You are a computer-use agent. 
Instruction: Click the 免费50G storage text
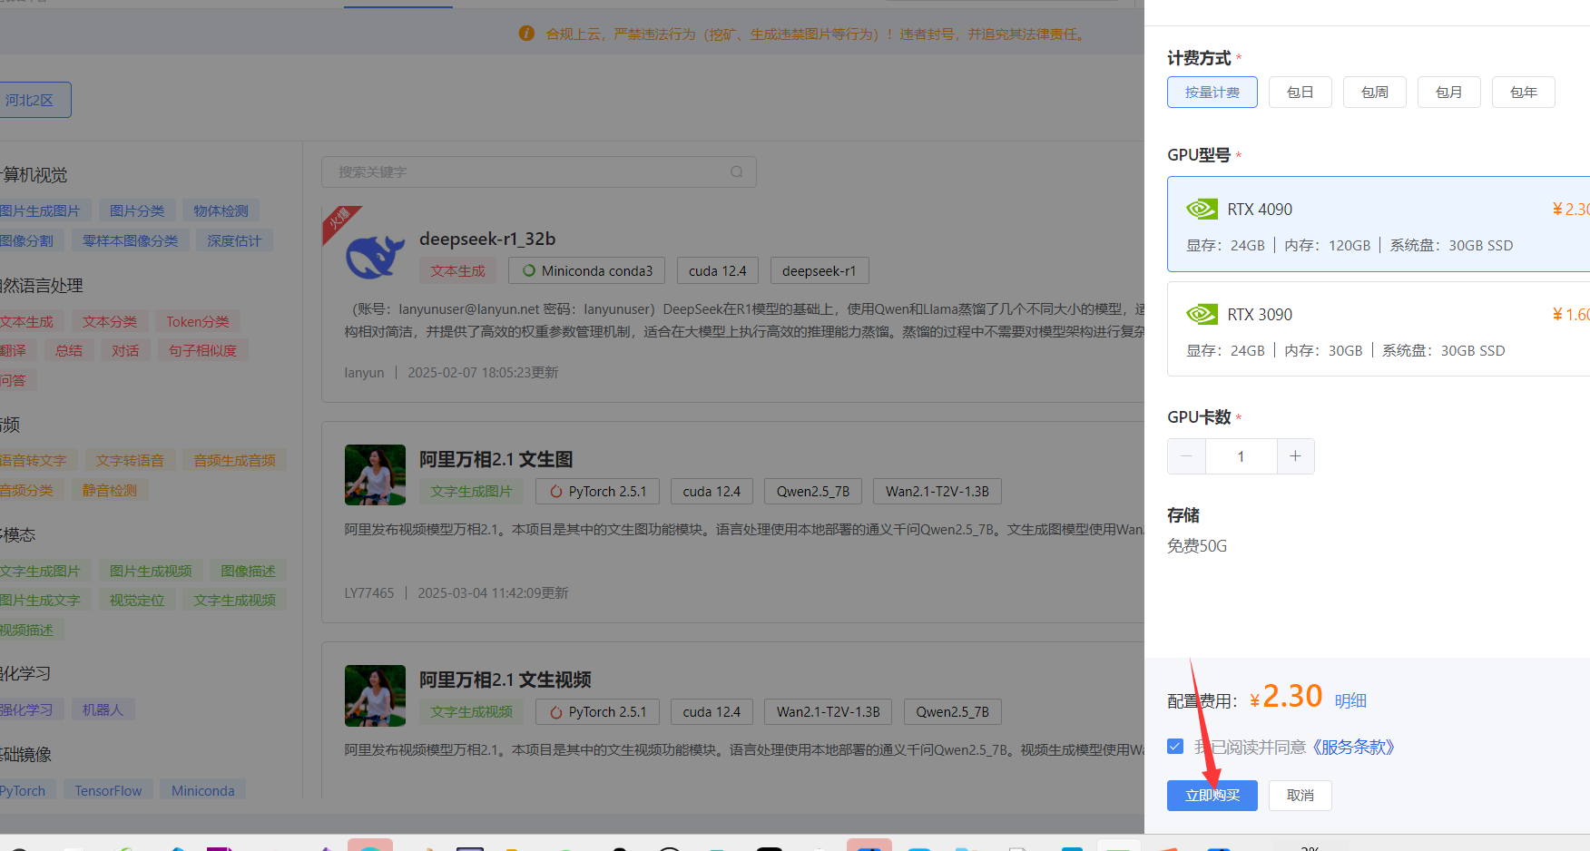1197,546
